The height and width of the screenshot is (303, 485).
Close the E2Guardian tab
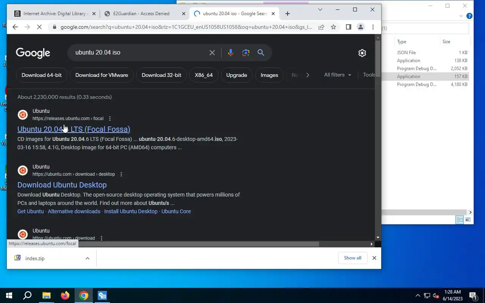tap(184, 14)
